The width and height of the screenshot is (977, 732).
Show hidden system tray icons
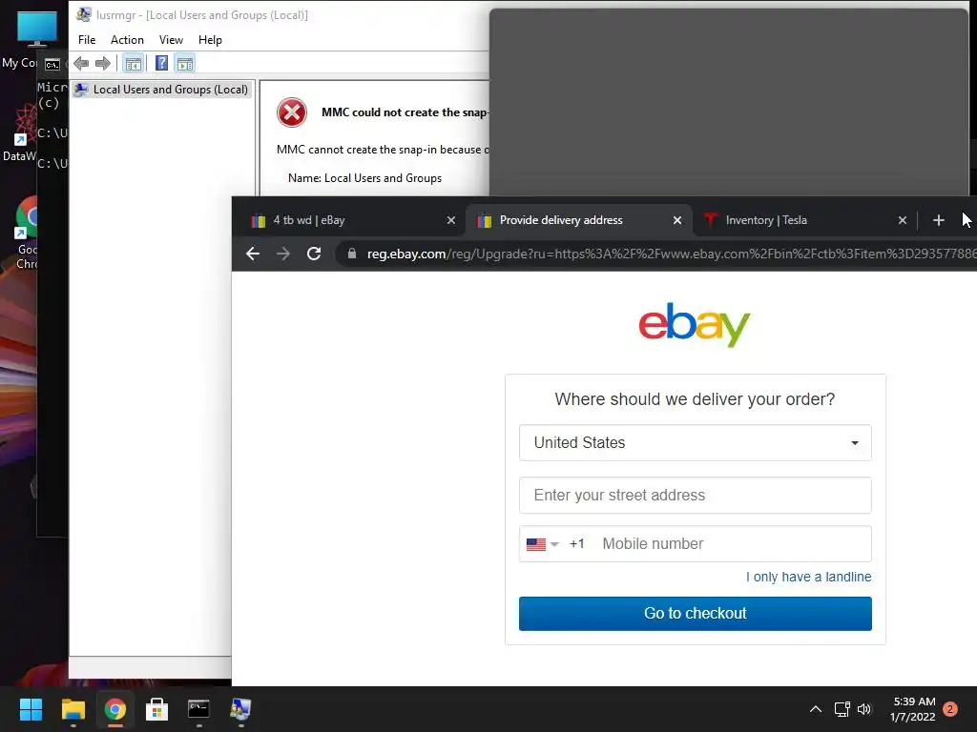point(815,709)
